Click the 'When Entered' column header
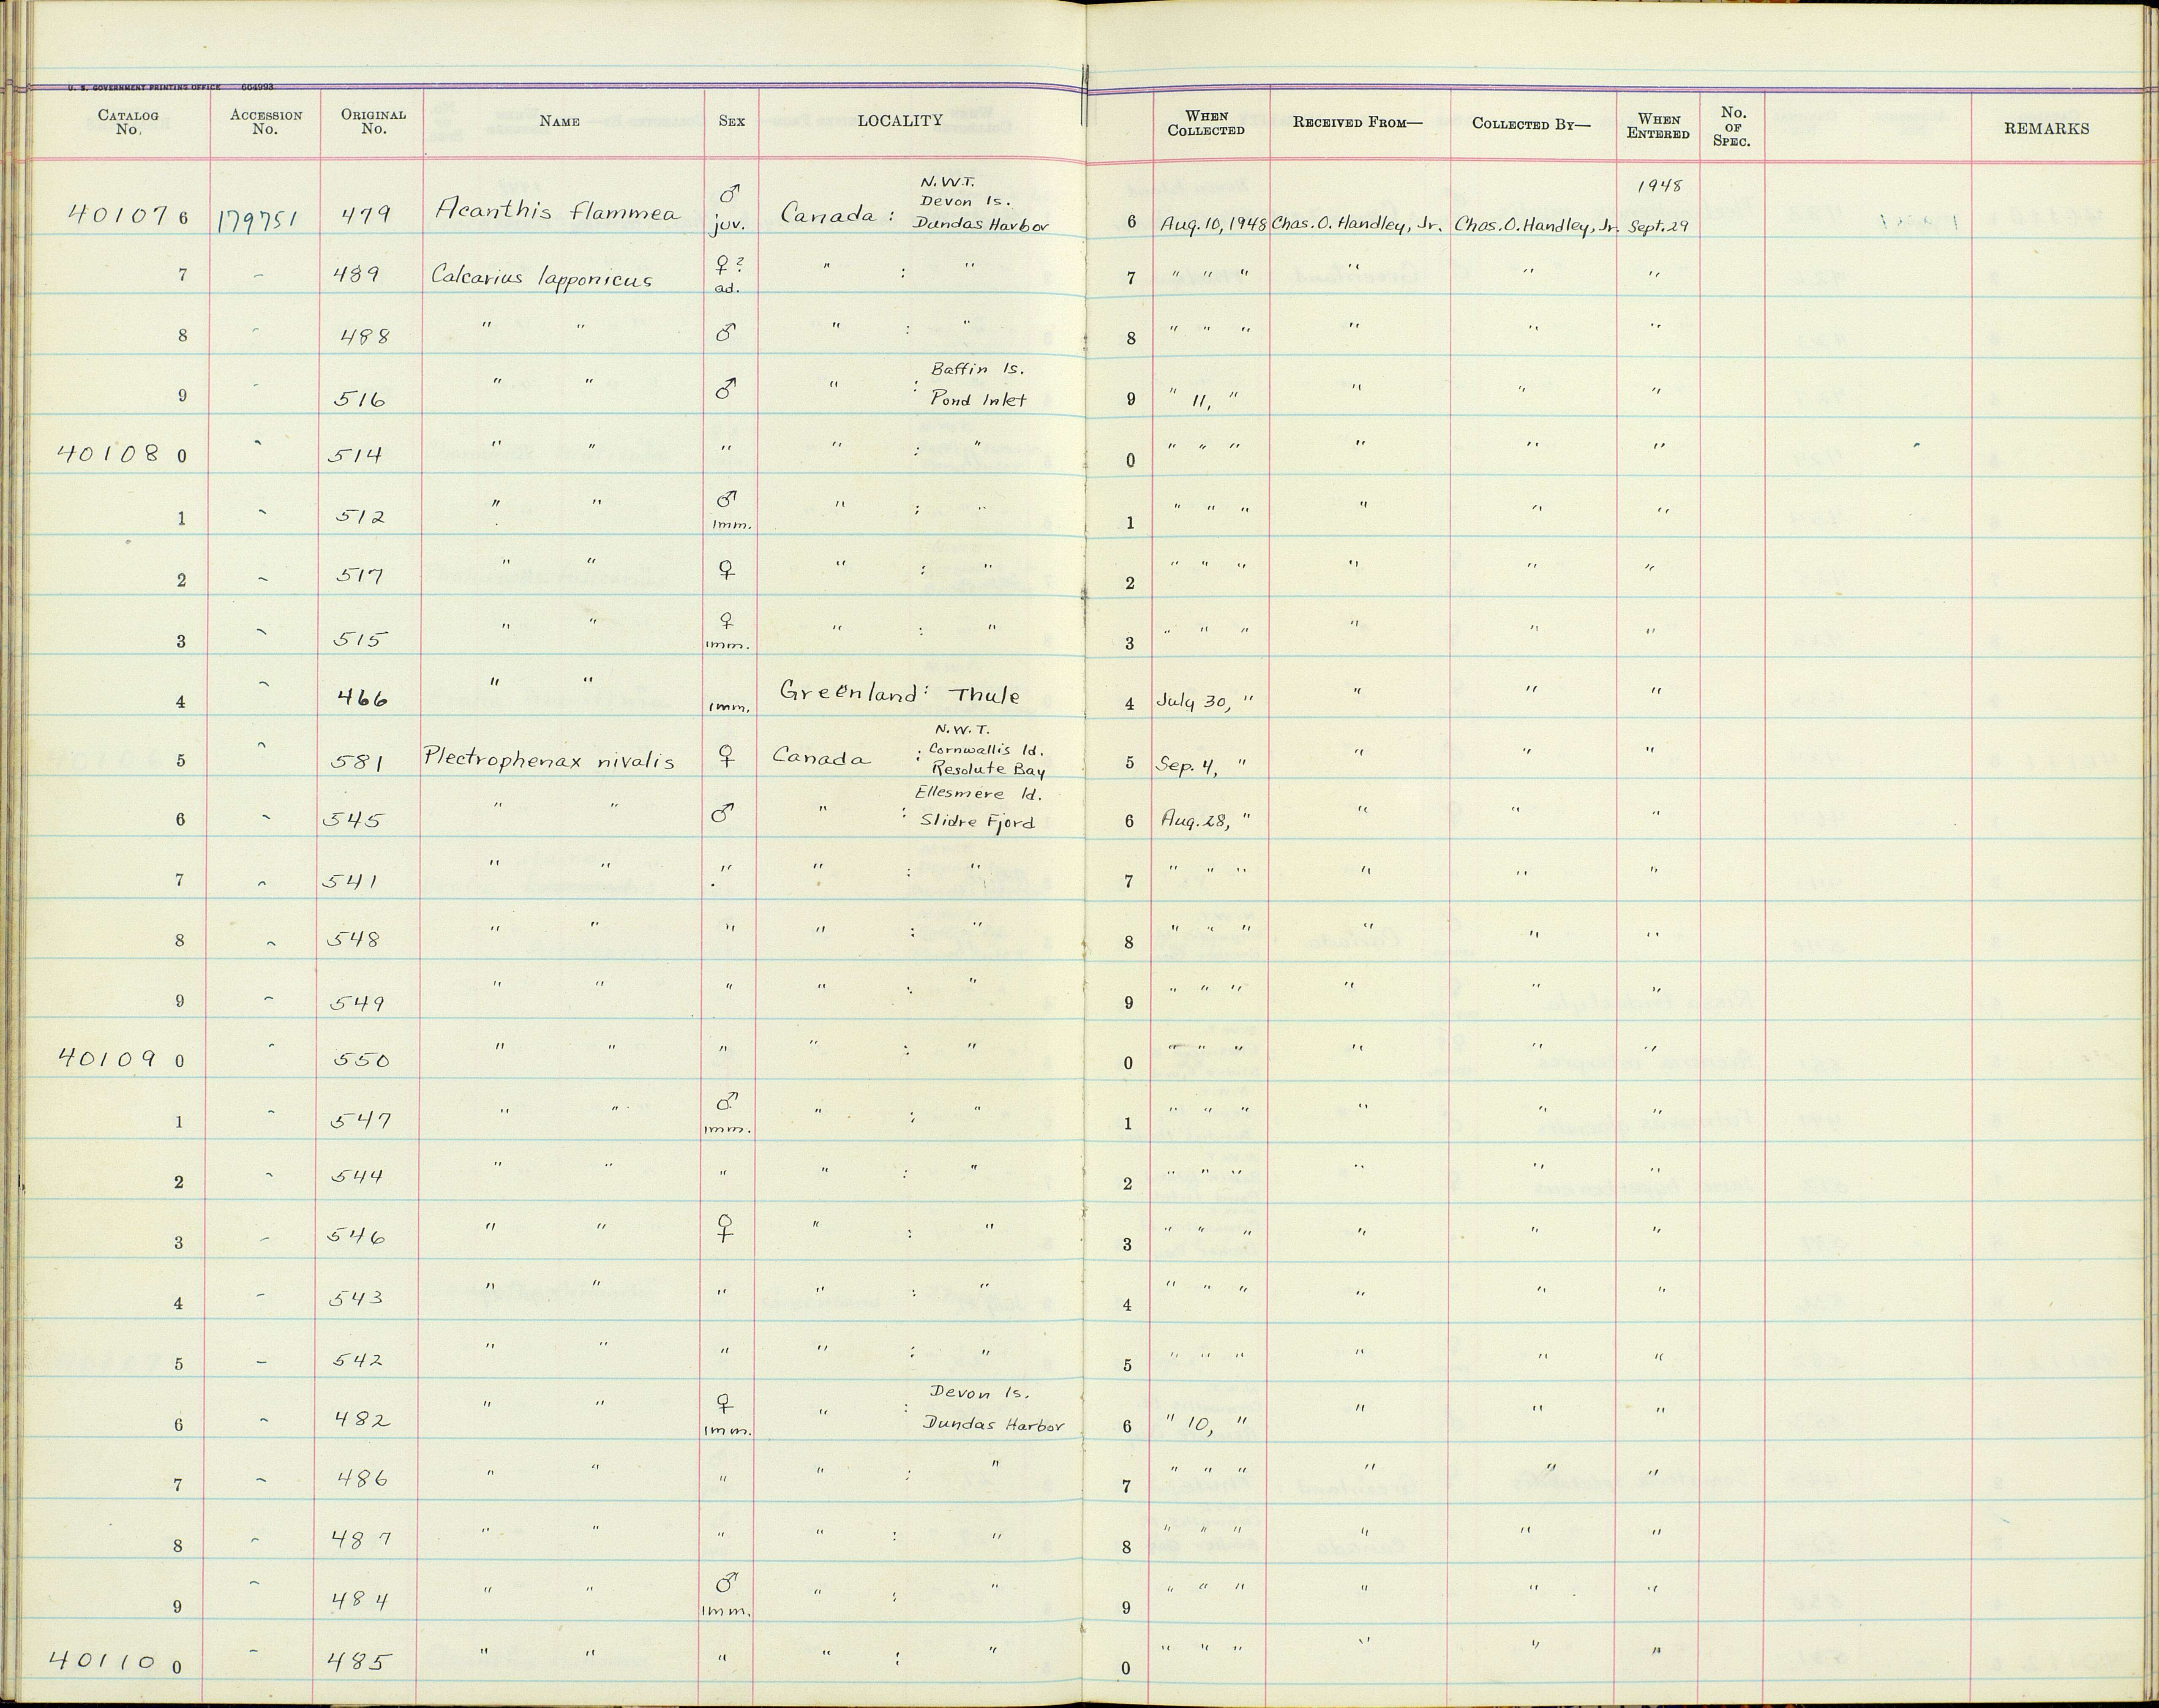Screen dimensions: 2159x1708 pyautogui.click(x=1658, y=127)
